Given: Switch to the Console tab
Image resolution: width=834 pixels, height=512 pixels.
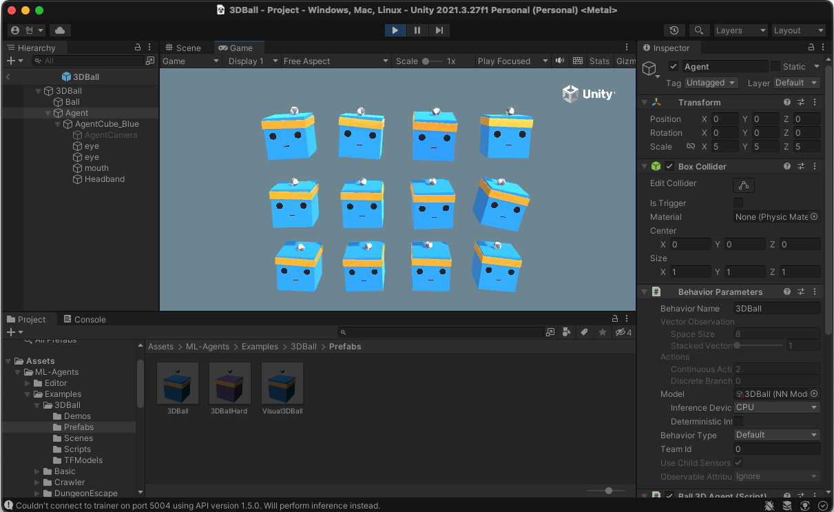Looking at the screenshot, I should pyautogui.click(x=84, y=319).
